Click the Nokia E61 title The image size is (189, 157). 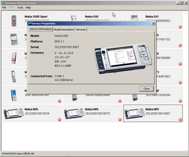152,17
